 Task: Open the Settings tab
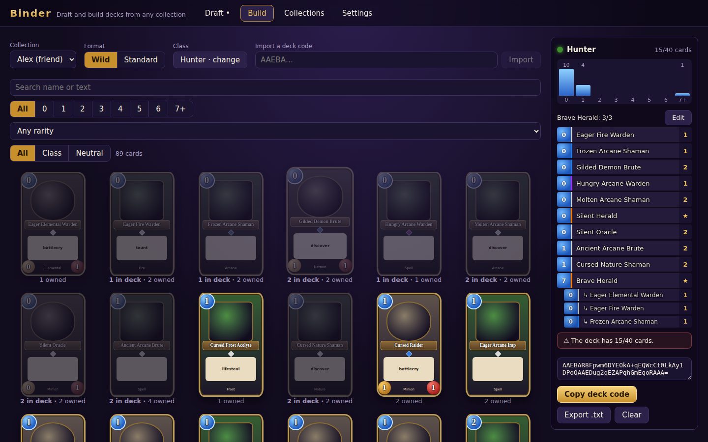[x=357, y=13]
